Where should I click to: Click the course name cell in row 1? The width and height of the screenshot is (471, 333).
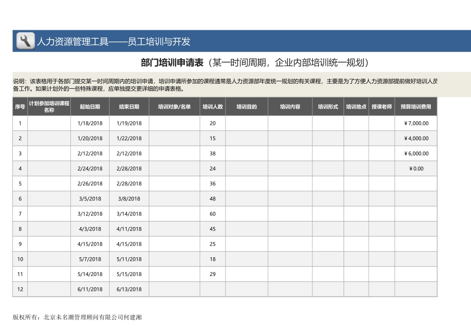click(49, 123)
